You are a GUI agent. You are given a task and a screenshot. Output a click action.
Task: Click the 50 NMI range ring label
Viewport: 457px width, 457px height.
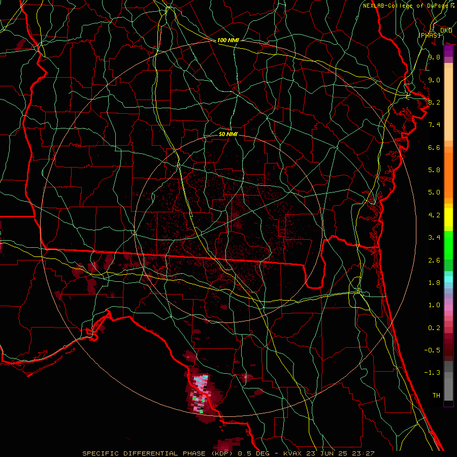click(228, 134)
